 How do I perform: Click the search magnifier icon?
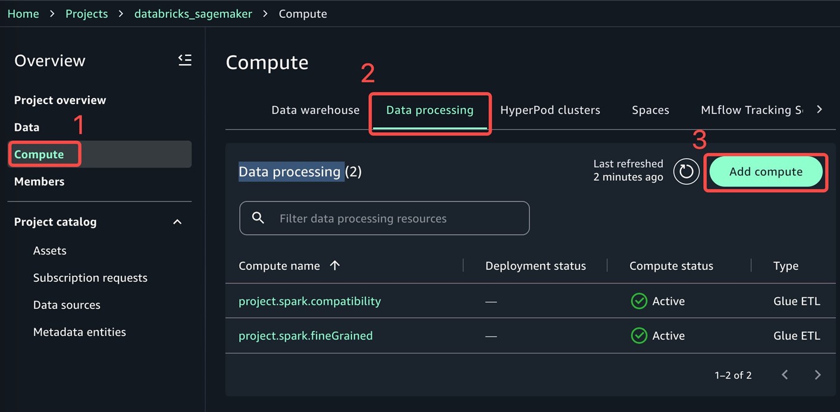pyautogui.click(x=258, y=218)
